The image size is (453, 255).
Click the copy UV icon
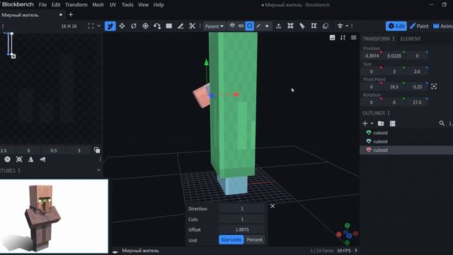[x=97, y=150]
